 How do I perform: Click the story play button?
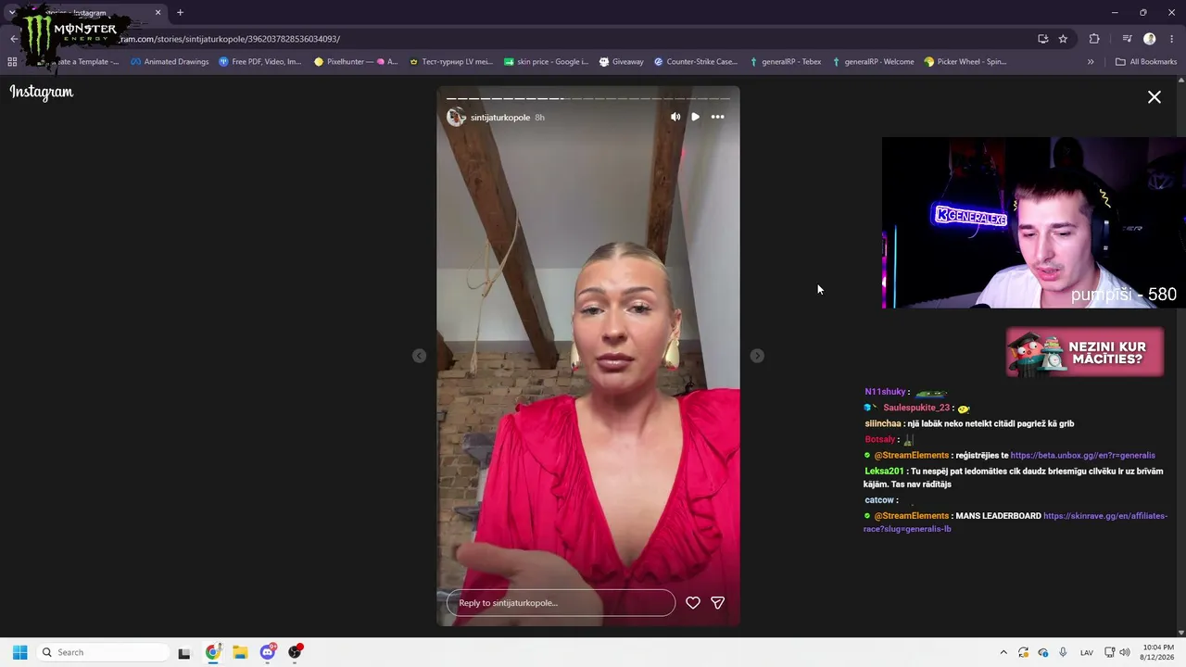pyautogui.click(x=696, y=117)
